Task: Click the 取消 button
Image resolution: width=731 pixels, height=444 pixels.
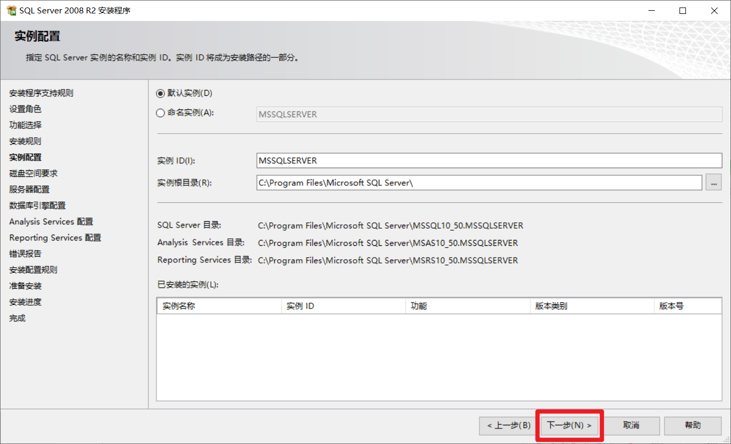Action: [x=631, y=425]
